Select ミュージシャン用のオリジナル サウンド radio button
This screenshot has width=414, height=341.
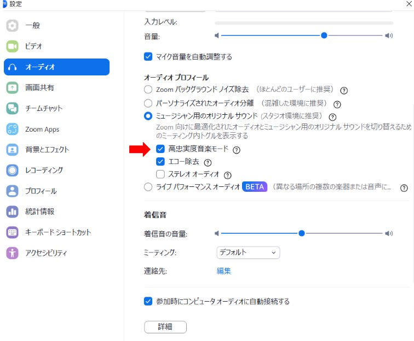pos(148,116)
